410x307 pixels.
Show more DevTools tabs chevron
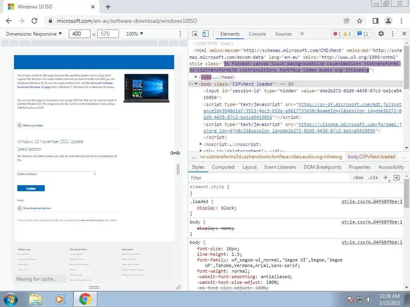(302, 34)
